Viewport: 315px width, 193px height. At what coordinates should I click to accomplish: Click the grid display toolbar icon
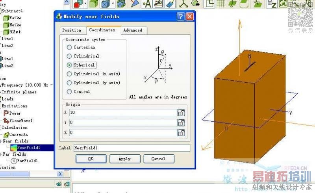pos(221,4)
